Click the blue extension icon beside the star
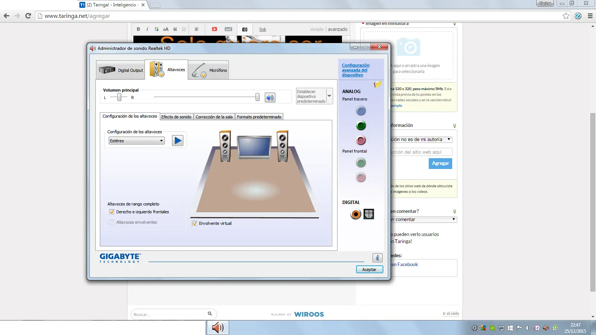 tap(578, 16)
